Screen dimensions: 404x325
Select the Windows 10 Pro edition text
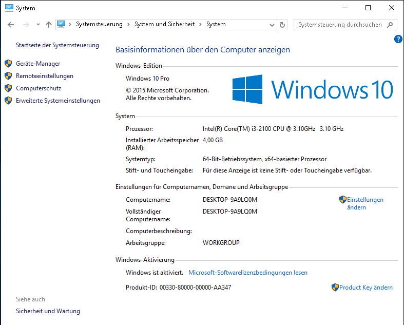tap(147, 79)
